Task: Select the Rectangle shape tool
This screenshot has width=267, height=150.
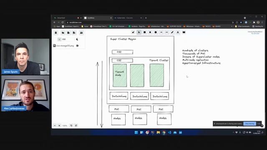Action: 145,32
